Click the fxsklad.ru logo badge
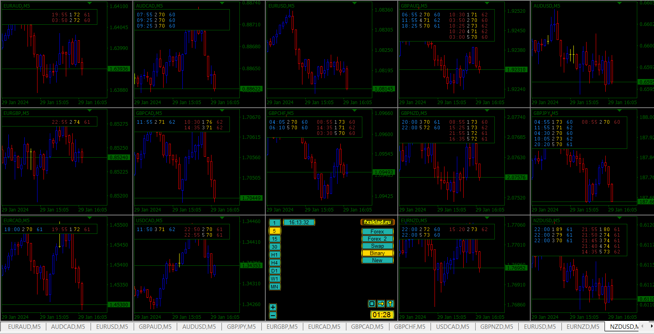Image resolution: width=654 pixels, height=334 pixels. coord(377,222)
